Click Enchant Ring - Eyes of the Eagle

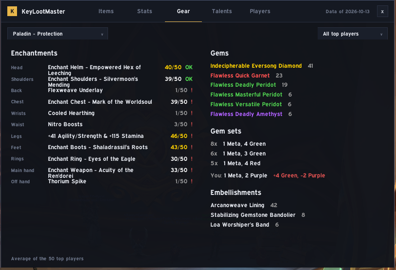coord(91,159)
